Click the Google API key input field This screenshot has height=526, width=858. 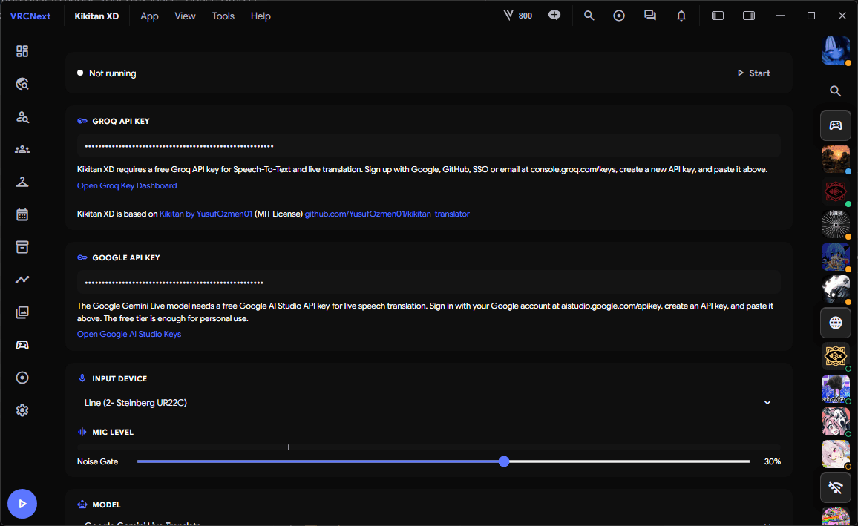[428, 283]
